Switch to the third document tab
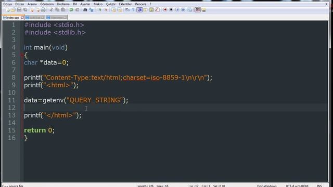The width and height of the screenshot is (333, 187). [57, 18]
